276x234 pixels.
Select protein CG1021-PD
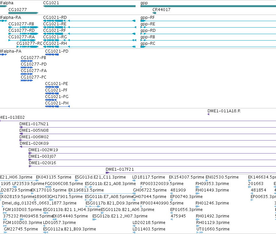coord(52,55)
